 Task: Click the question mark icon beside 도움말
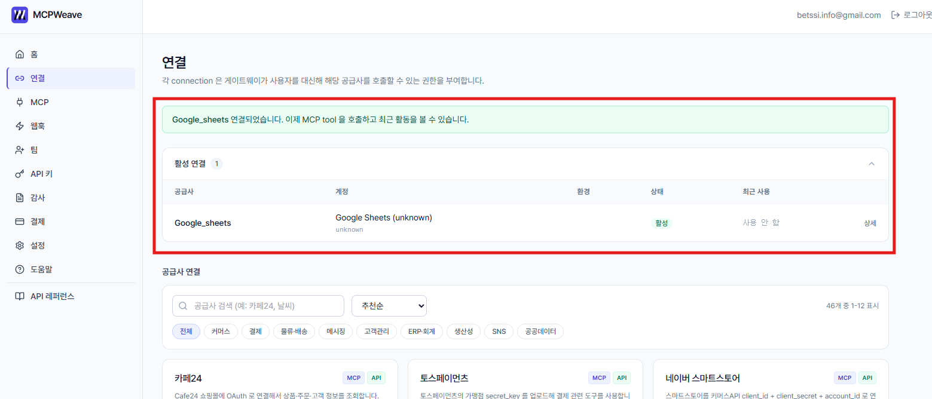click(20, 269)
